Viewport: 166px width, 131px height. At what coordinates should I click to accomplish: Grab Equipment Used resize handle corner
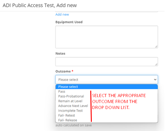click(156, 46)
